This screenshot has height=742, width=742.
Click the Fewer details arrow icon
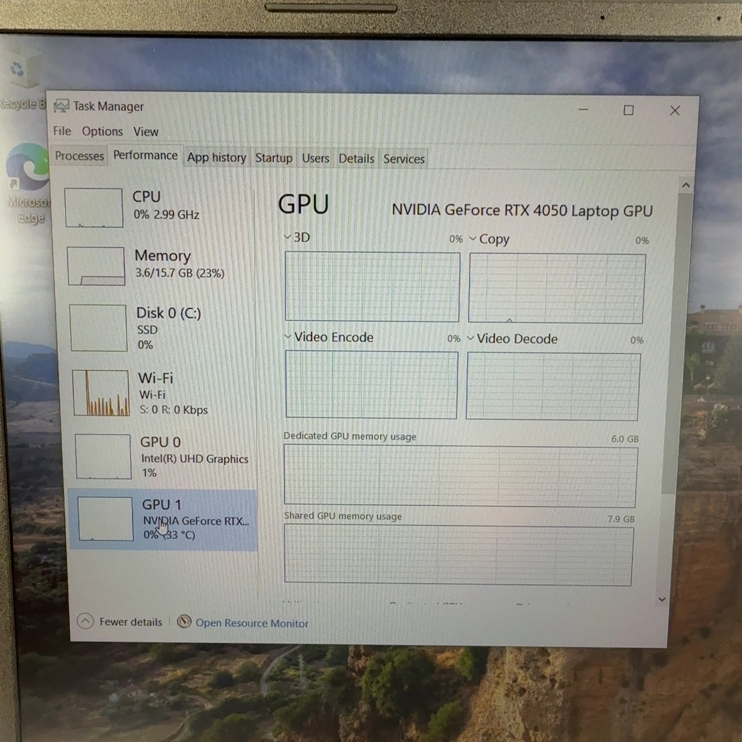[x=85, y=621]
